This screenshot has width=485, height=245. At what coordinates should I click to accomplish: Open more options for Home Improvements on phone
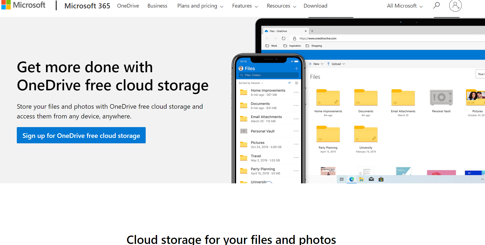[x=296, y=92]
